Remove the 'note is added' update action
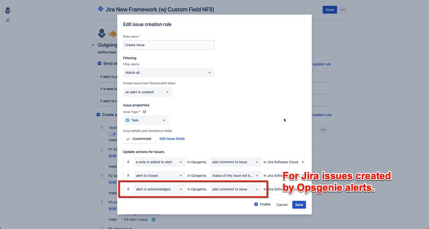 (303, 162)
